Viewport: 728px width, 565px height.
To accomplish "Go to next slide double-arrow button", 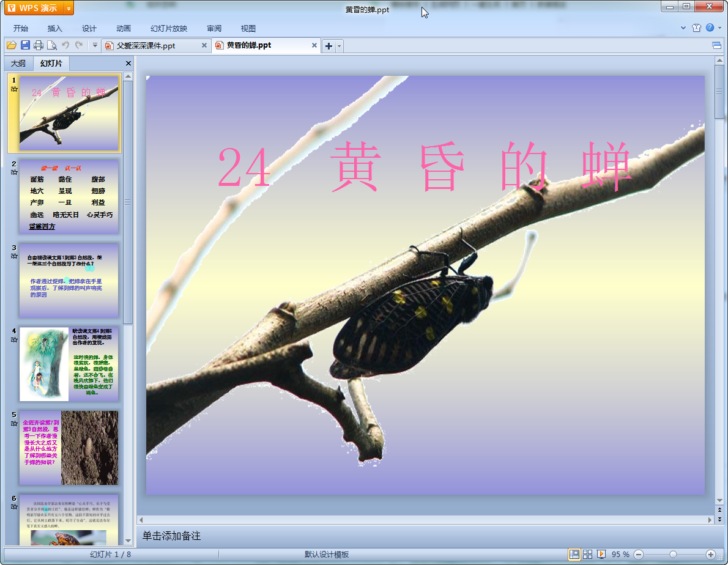I will click(x=719, y=520).
